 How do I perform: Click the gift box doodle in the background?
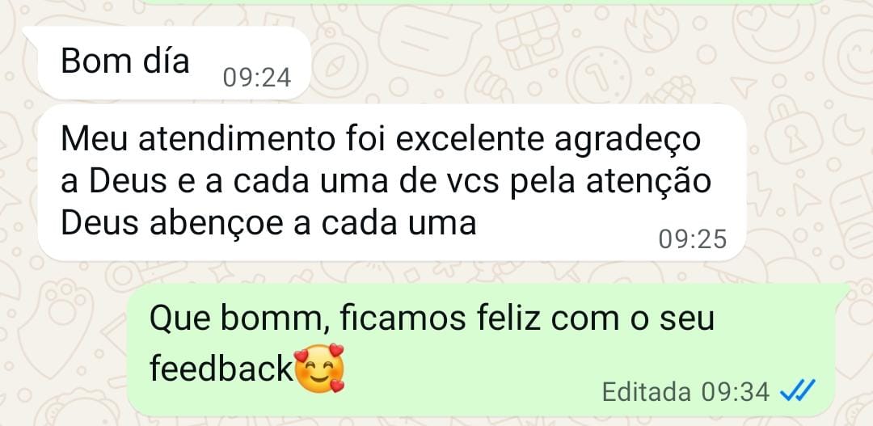[529, 38]
